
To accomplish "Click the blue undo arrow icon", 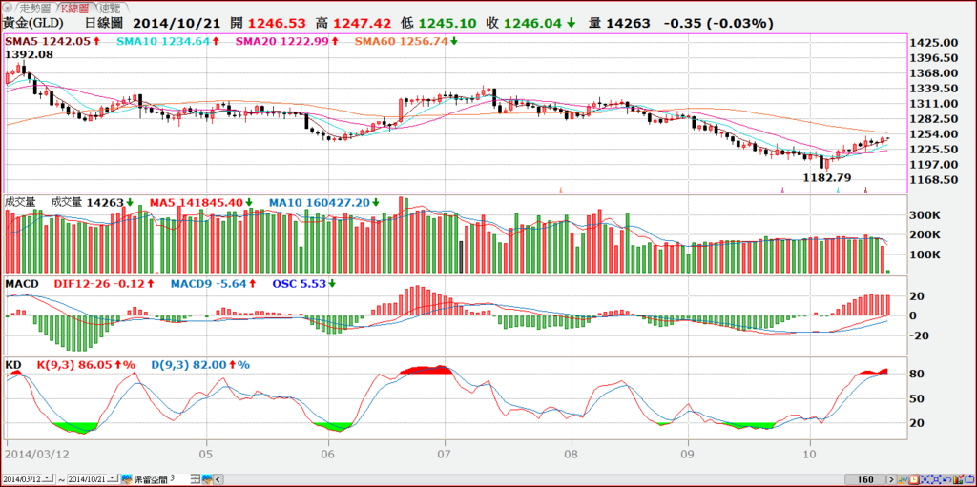I will (x=947, y=479).
